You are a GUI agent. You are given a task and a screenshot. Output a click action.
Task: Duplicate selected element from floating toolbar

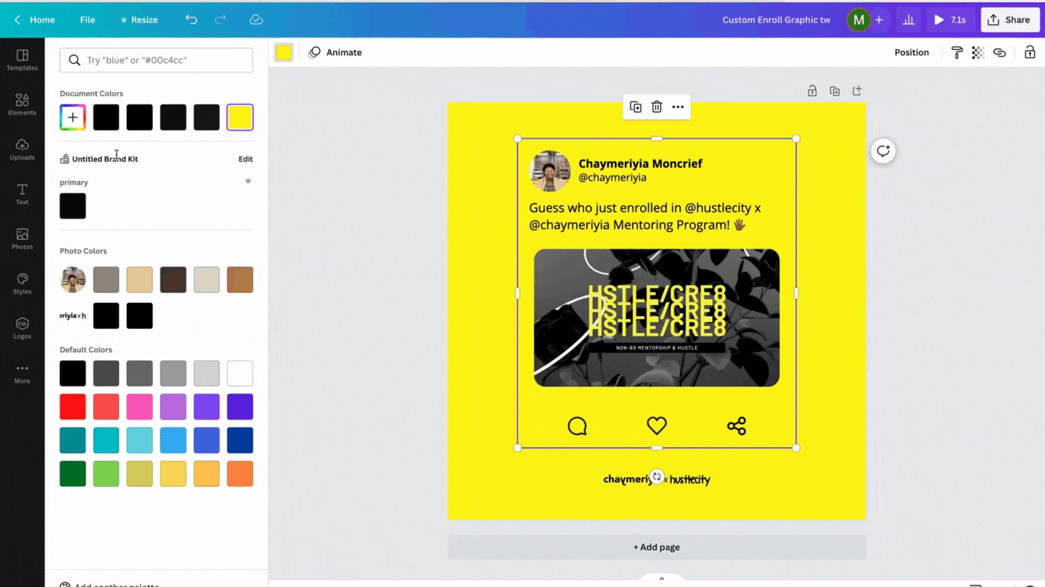tap(636, 107)
